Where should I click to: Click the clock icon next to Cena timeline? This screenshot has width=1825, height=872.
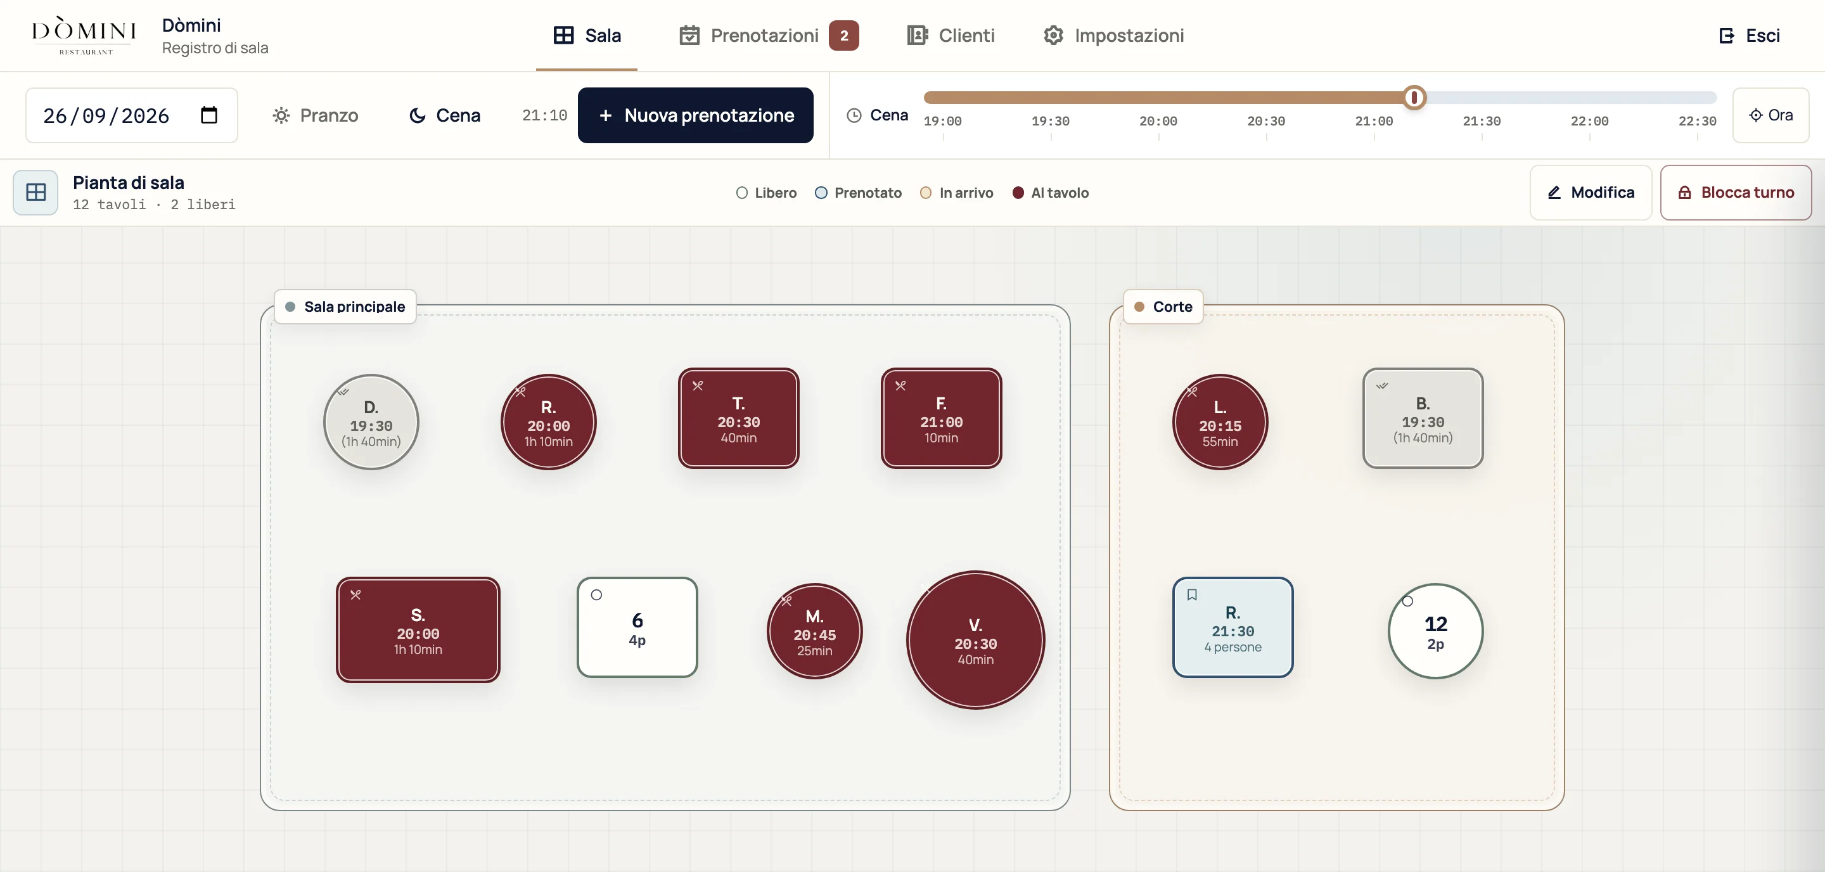click(x=854, y=115)
